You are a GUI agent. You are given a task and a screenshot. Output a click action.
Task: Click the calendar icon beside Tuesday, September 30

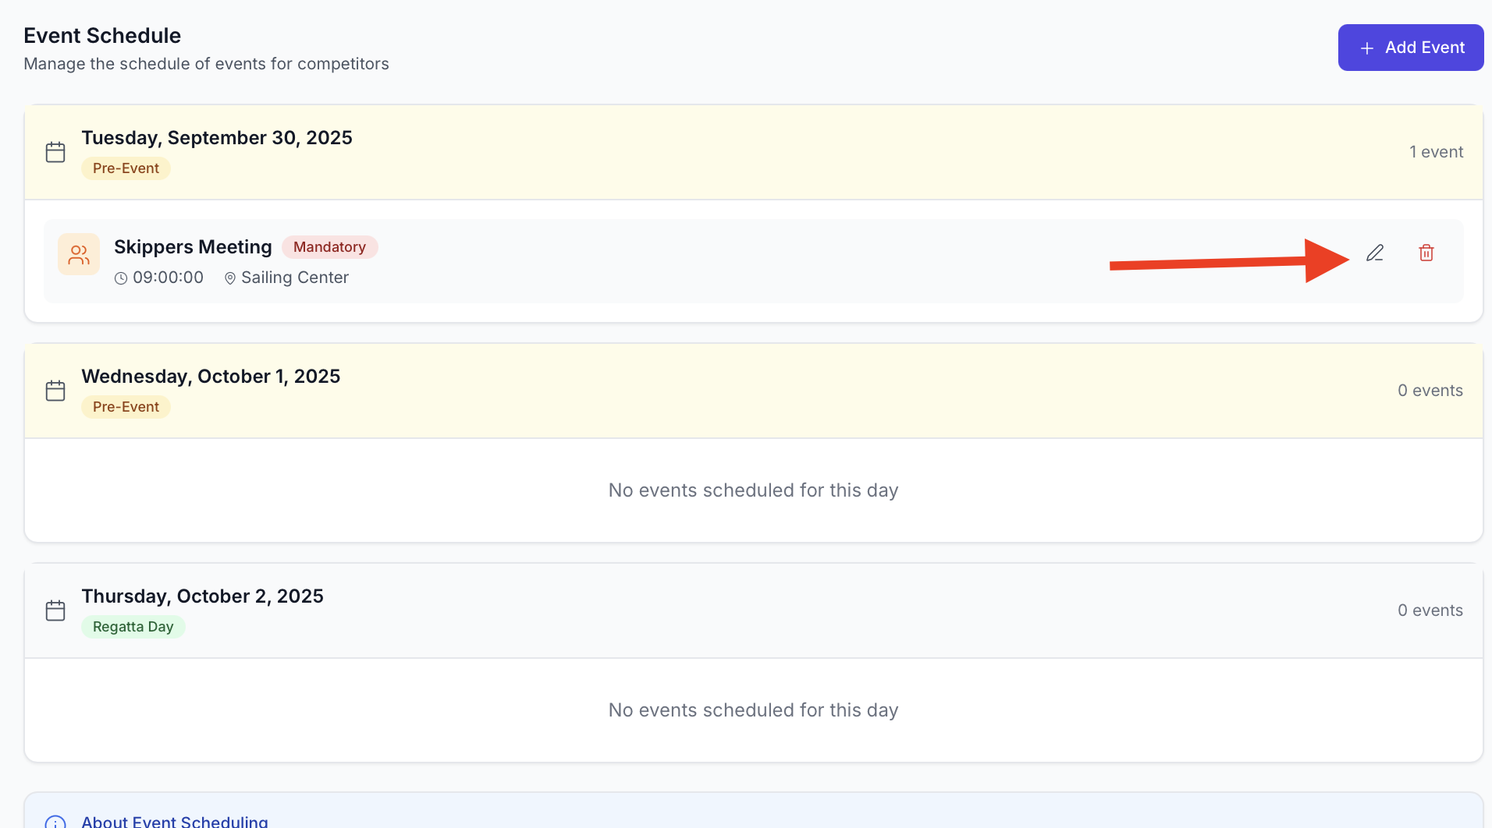pyautogui.click(x=55, y=151)
